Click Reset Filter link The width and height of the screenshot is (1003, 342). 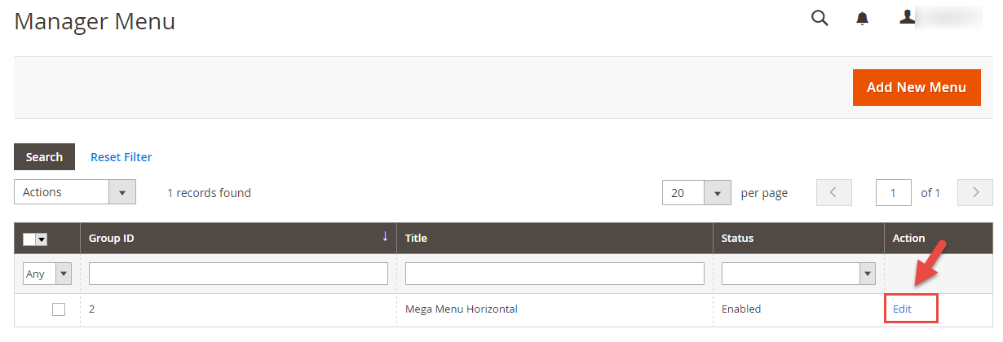pos(122,157)
